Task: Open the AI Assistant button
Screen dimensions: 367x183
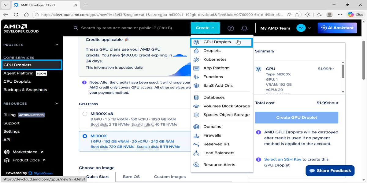Action: (337, 28)
